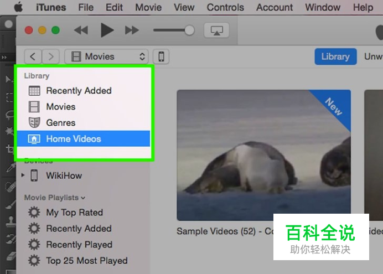Image resolution: width=383 pixels, height=274 pixels.
Task: Open the Movies media type dropdown
Action: click(x=106, y=56)
